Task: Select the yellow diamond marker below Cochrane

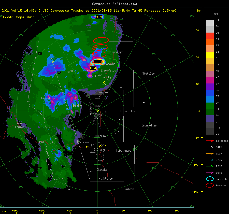Action: click(87, 147)
